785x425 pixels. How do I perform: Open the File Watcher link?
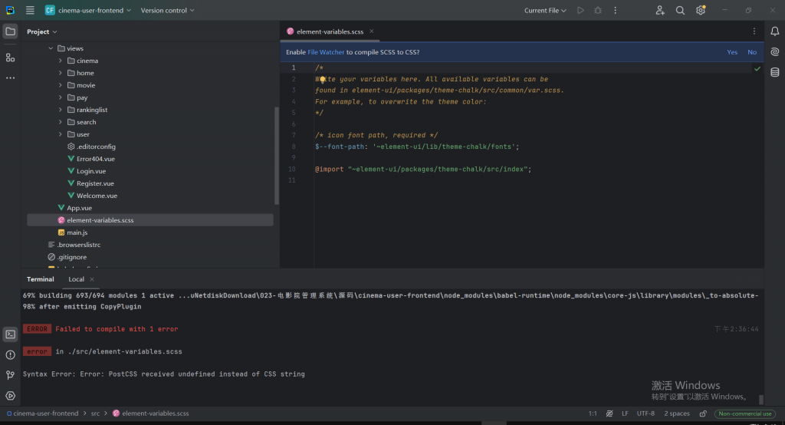pyautogui.click(x=326, y=52)
